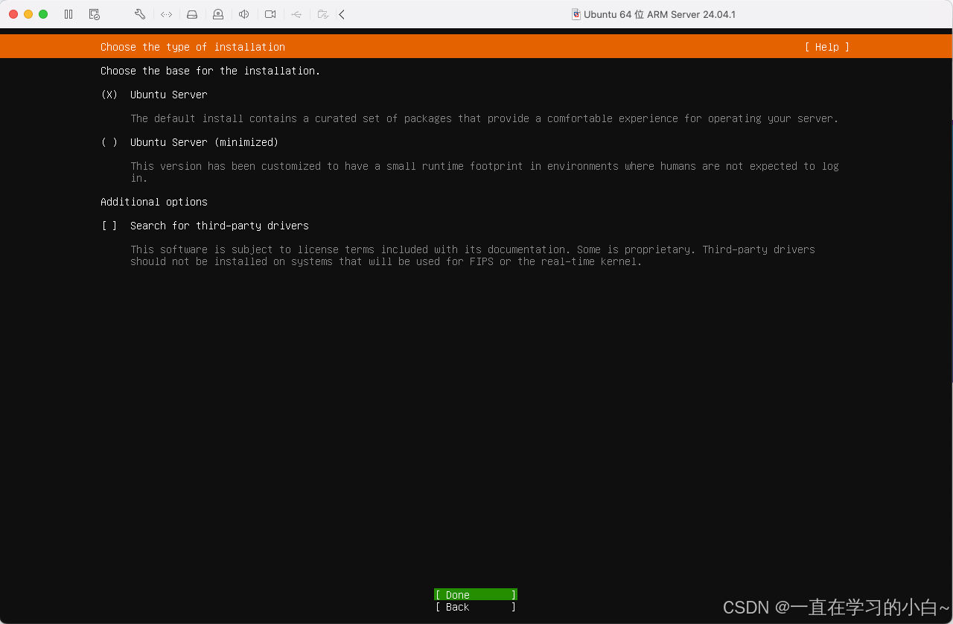Click the camera device icon
Screen dimensions: 953x624
point(270,14)
